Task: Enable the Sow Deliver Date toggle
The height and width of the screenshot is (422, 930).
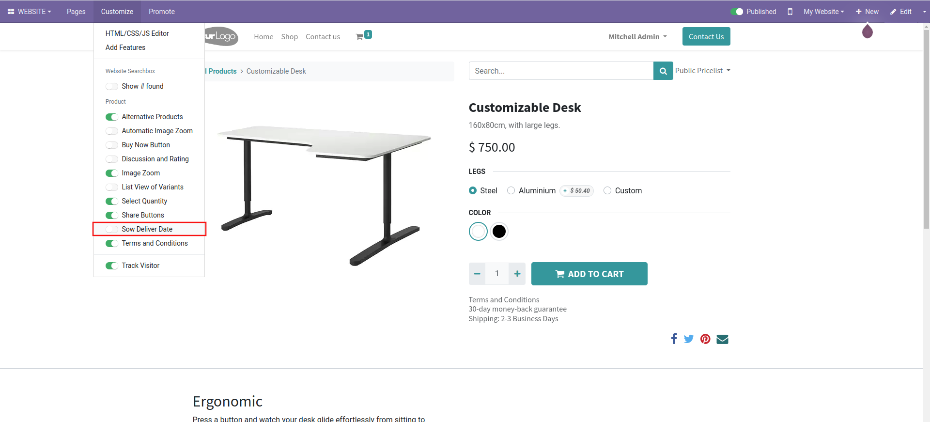Action: (112, 229)
